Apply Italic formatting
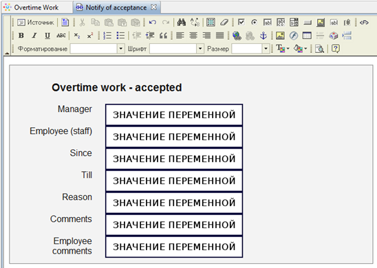This screenshot has width=377, height=268. pyautogui.click(x=34, y=36)
